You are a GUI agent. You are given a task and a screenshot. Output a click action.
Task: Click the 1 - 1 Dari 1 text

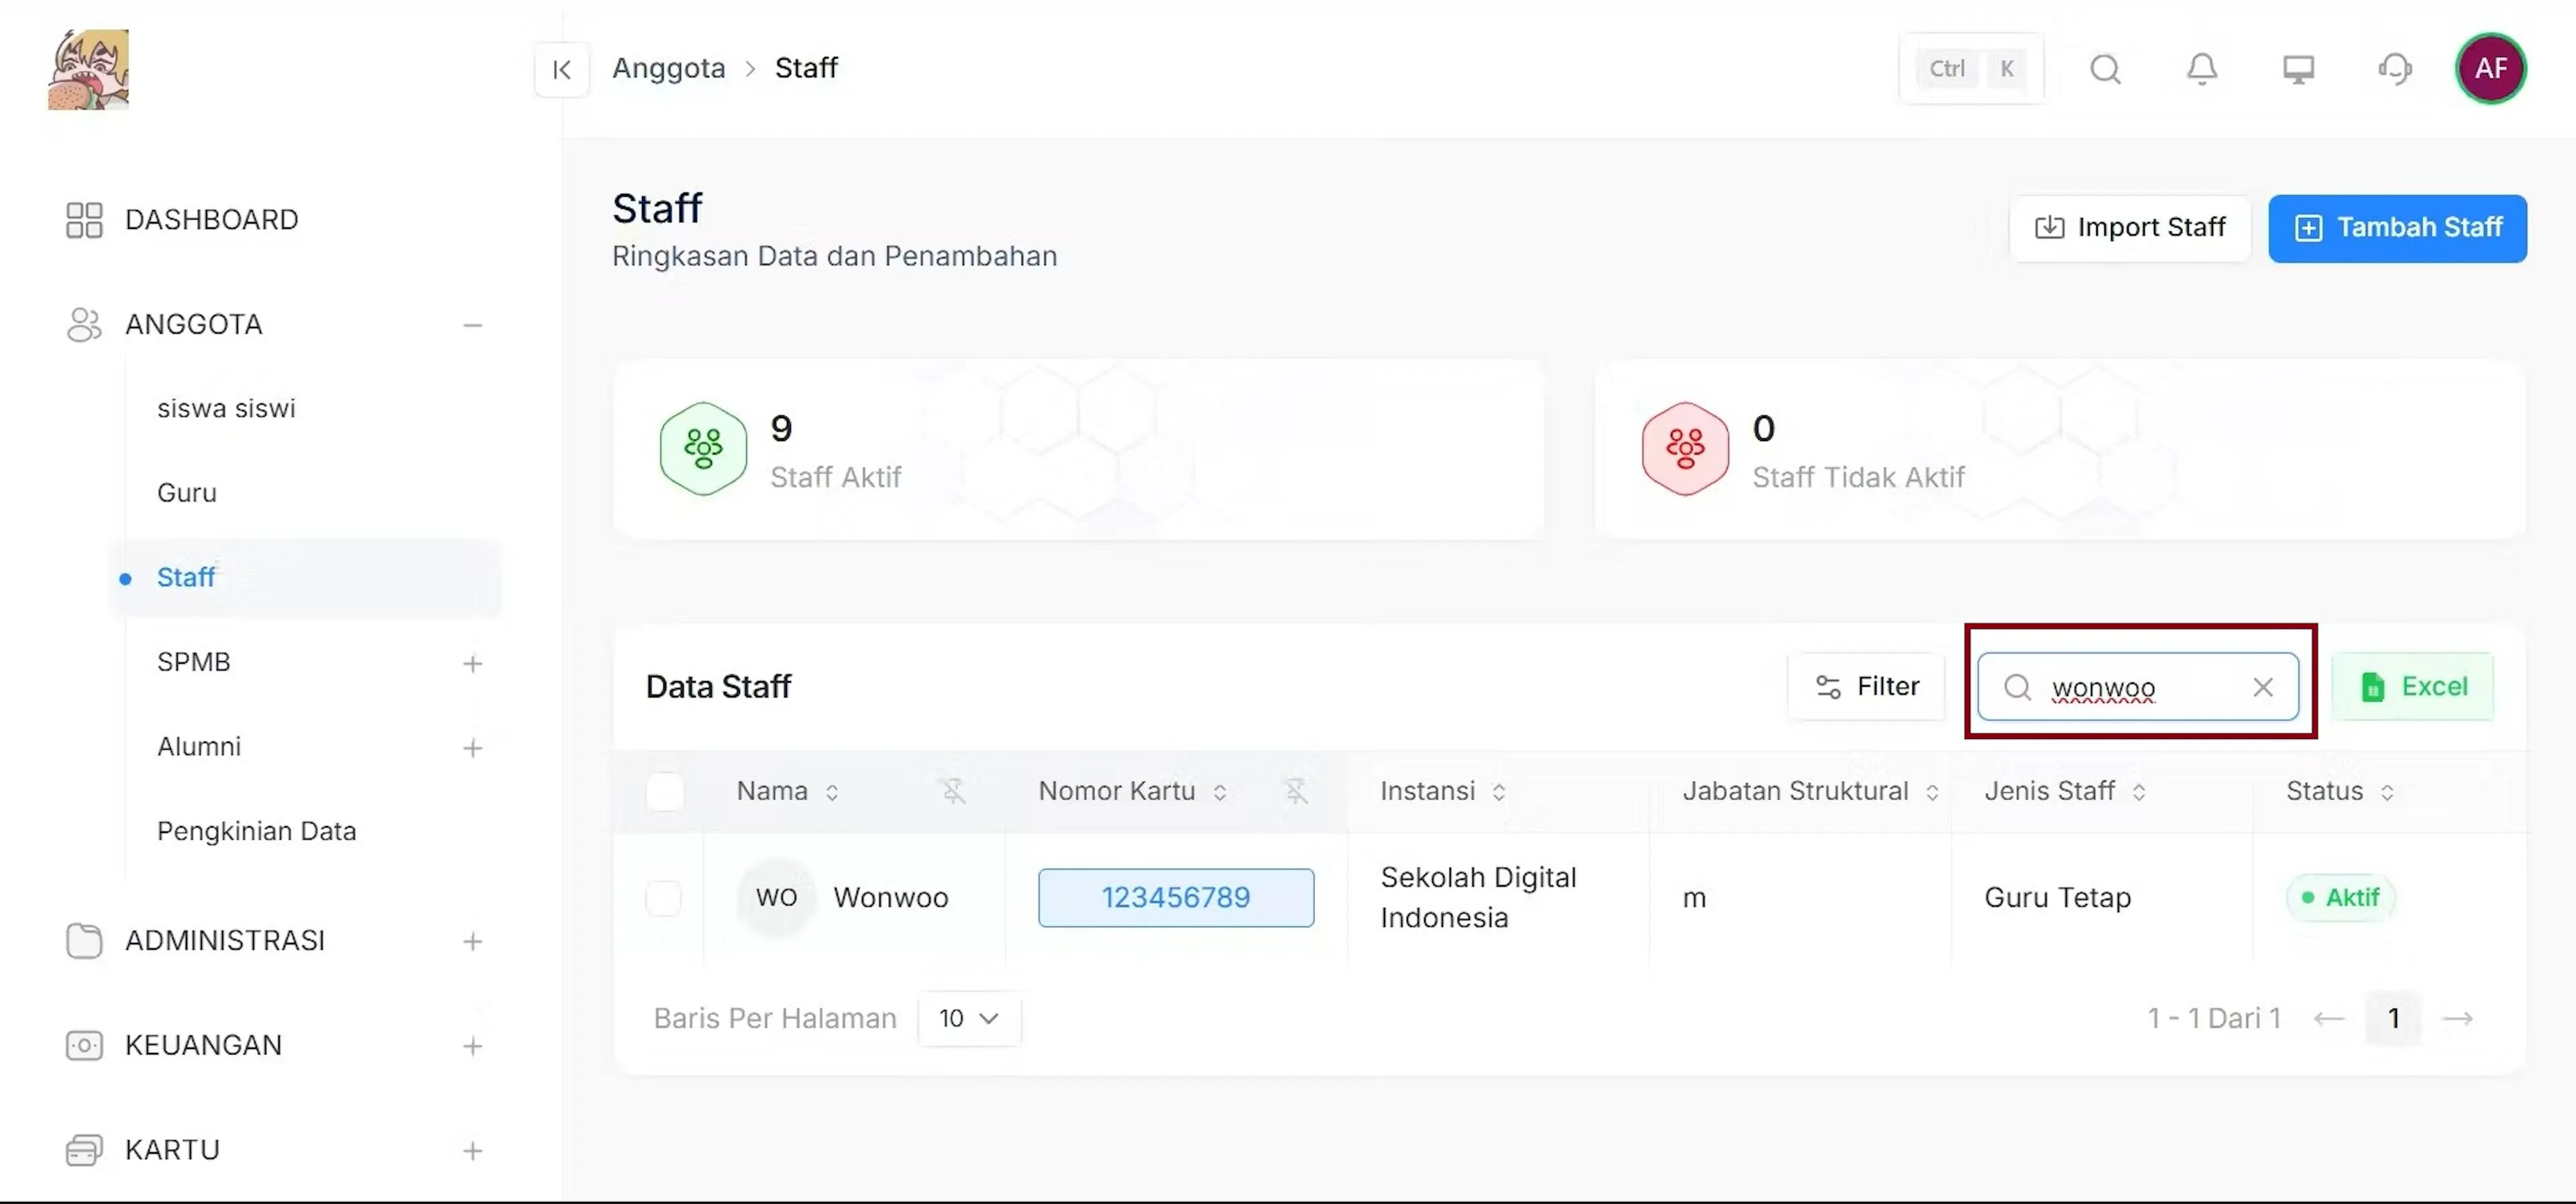tap(2214, 1019)
